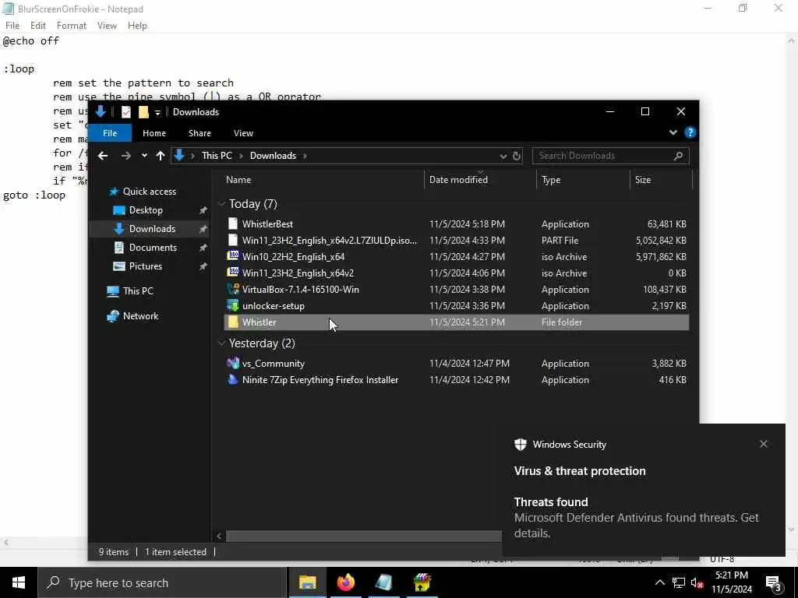798x598 pixels.
Task: Open the File tab in File Explorer
Action: (110, 132)
